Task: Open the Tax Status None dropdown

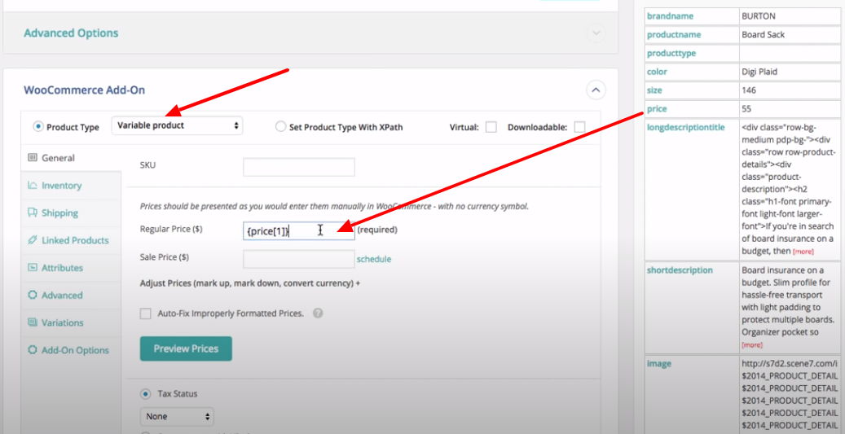Action: click(177, 416)
